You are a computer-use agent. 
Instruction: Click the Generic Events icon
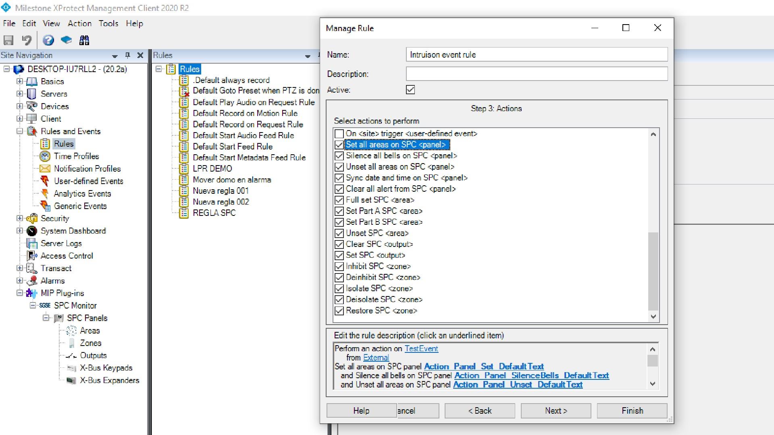point(45,206)
